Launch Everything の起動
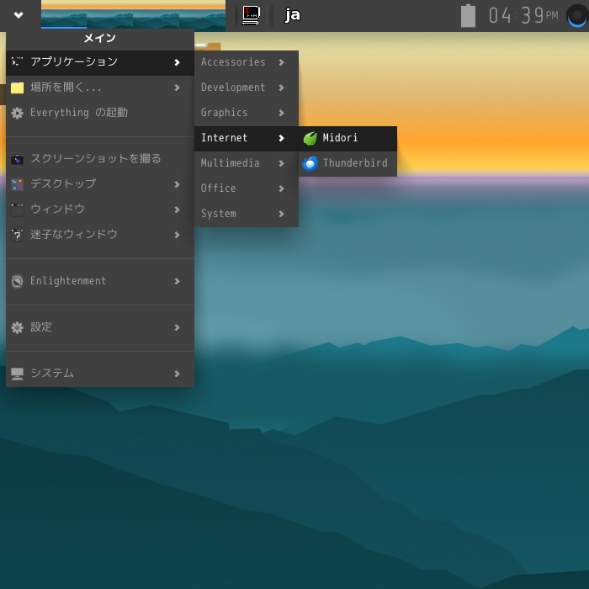The height and width of the screenshot is (589, 589). click(100, 113)
